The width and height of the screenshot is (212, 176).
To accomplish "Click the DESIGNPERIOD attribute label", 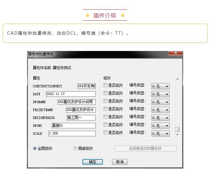I will [44, 118].
